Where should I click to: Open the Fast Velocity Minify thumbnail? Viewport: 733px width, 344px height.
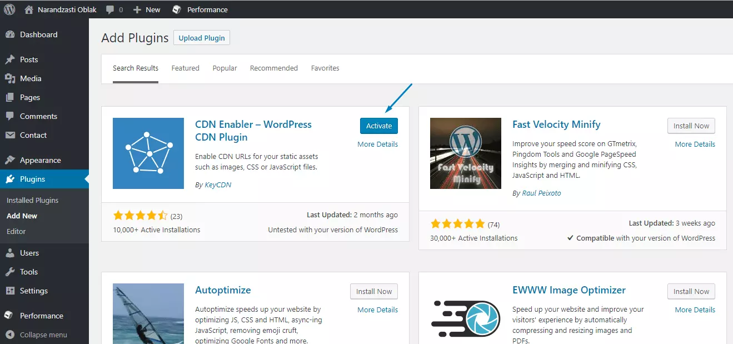point(466,153)
